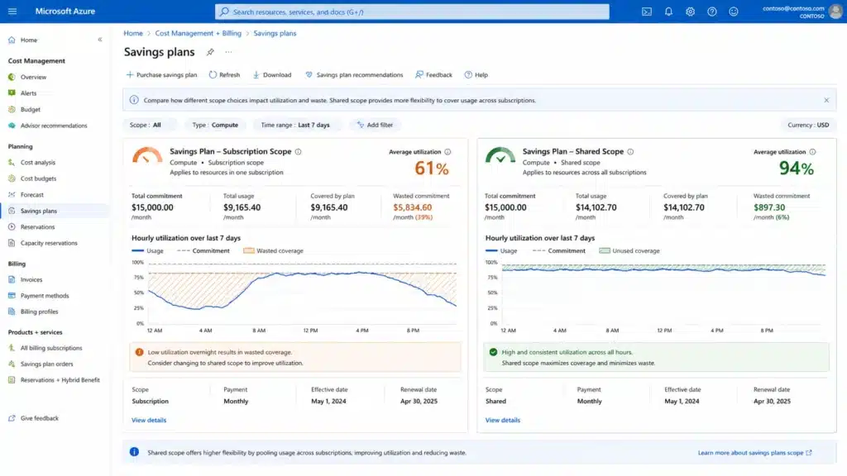Open Alerts in the sidebar
847x476 pixels.
(x=28, y=93)
